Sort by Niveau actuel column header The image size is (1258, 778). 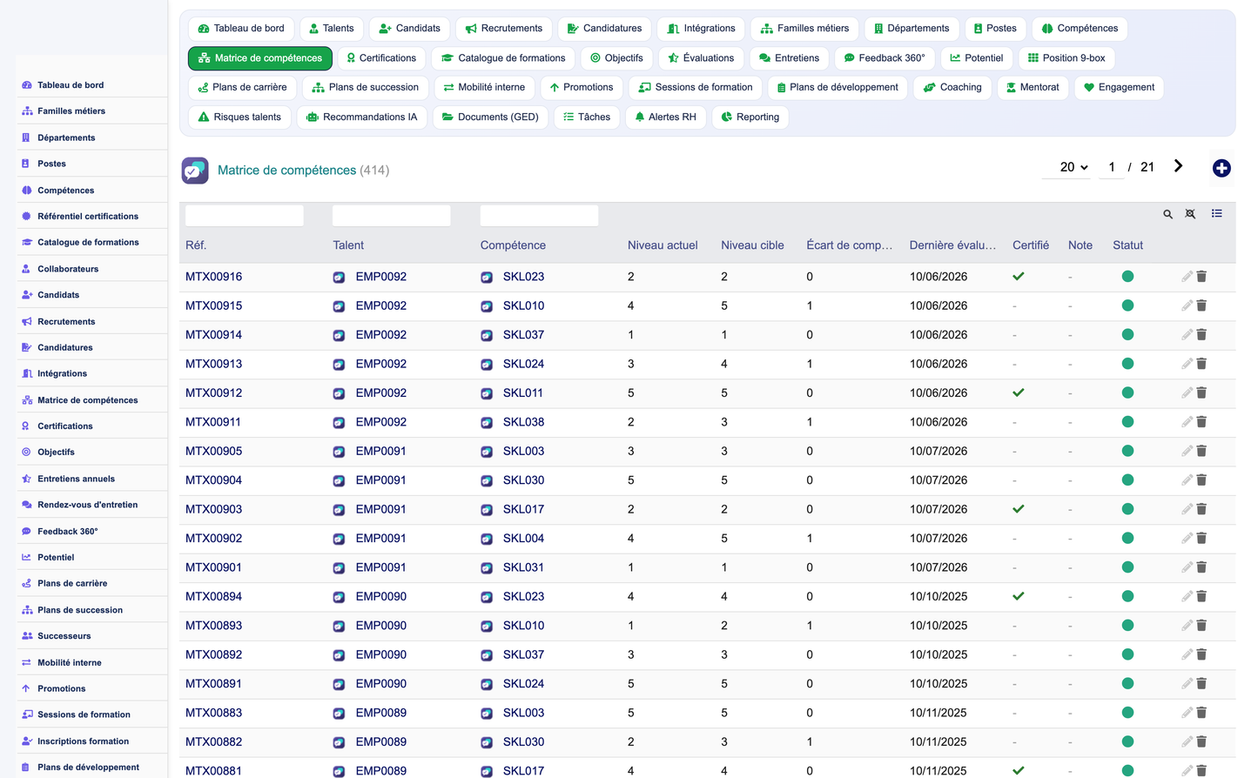(x=663, y=245)
